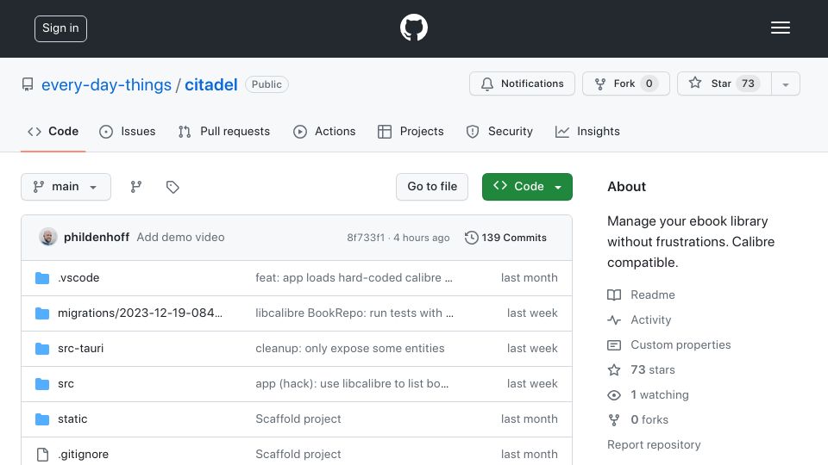Screen dimensions: 828x465
Task: Switch to the Issues tab
Action: coord(128,131)
